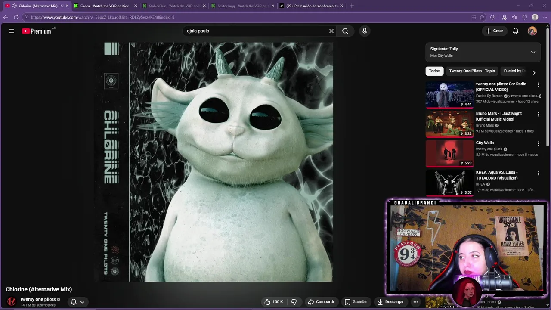Image resolution: width=551 pixels, height=310 pixels.
Task: Open the YouTube guide hamburger menu
Action: point(12,31)
